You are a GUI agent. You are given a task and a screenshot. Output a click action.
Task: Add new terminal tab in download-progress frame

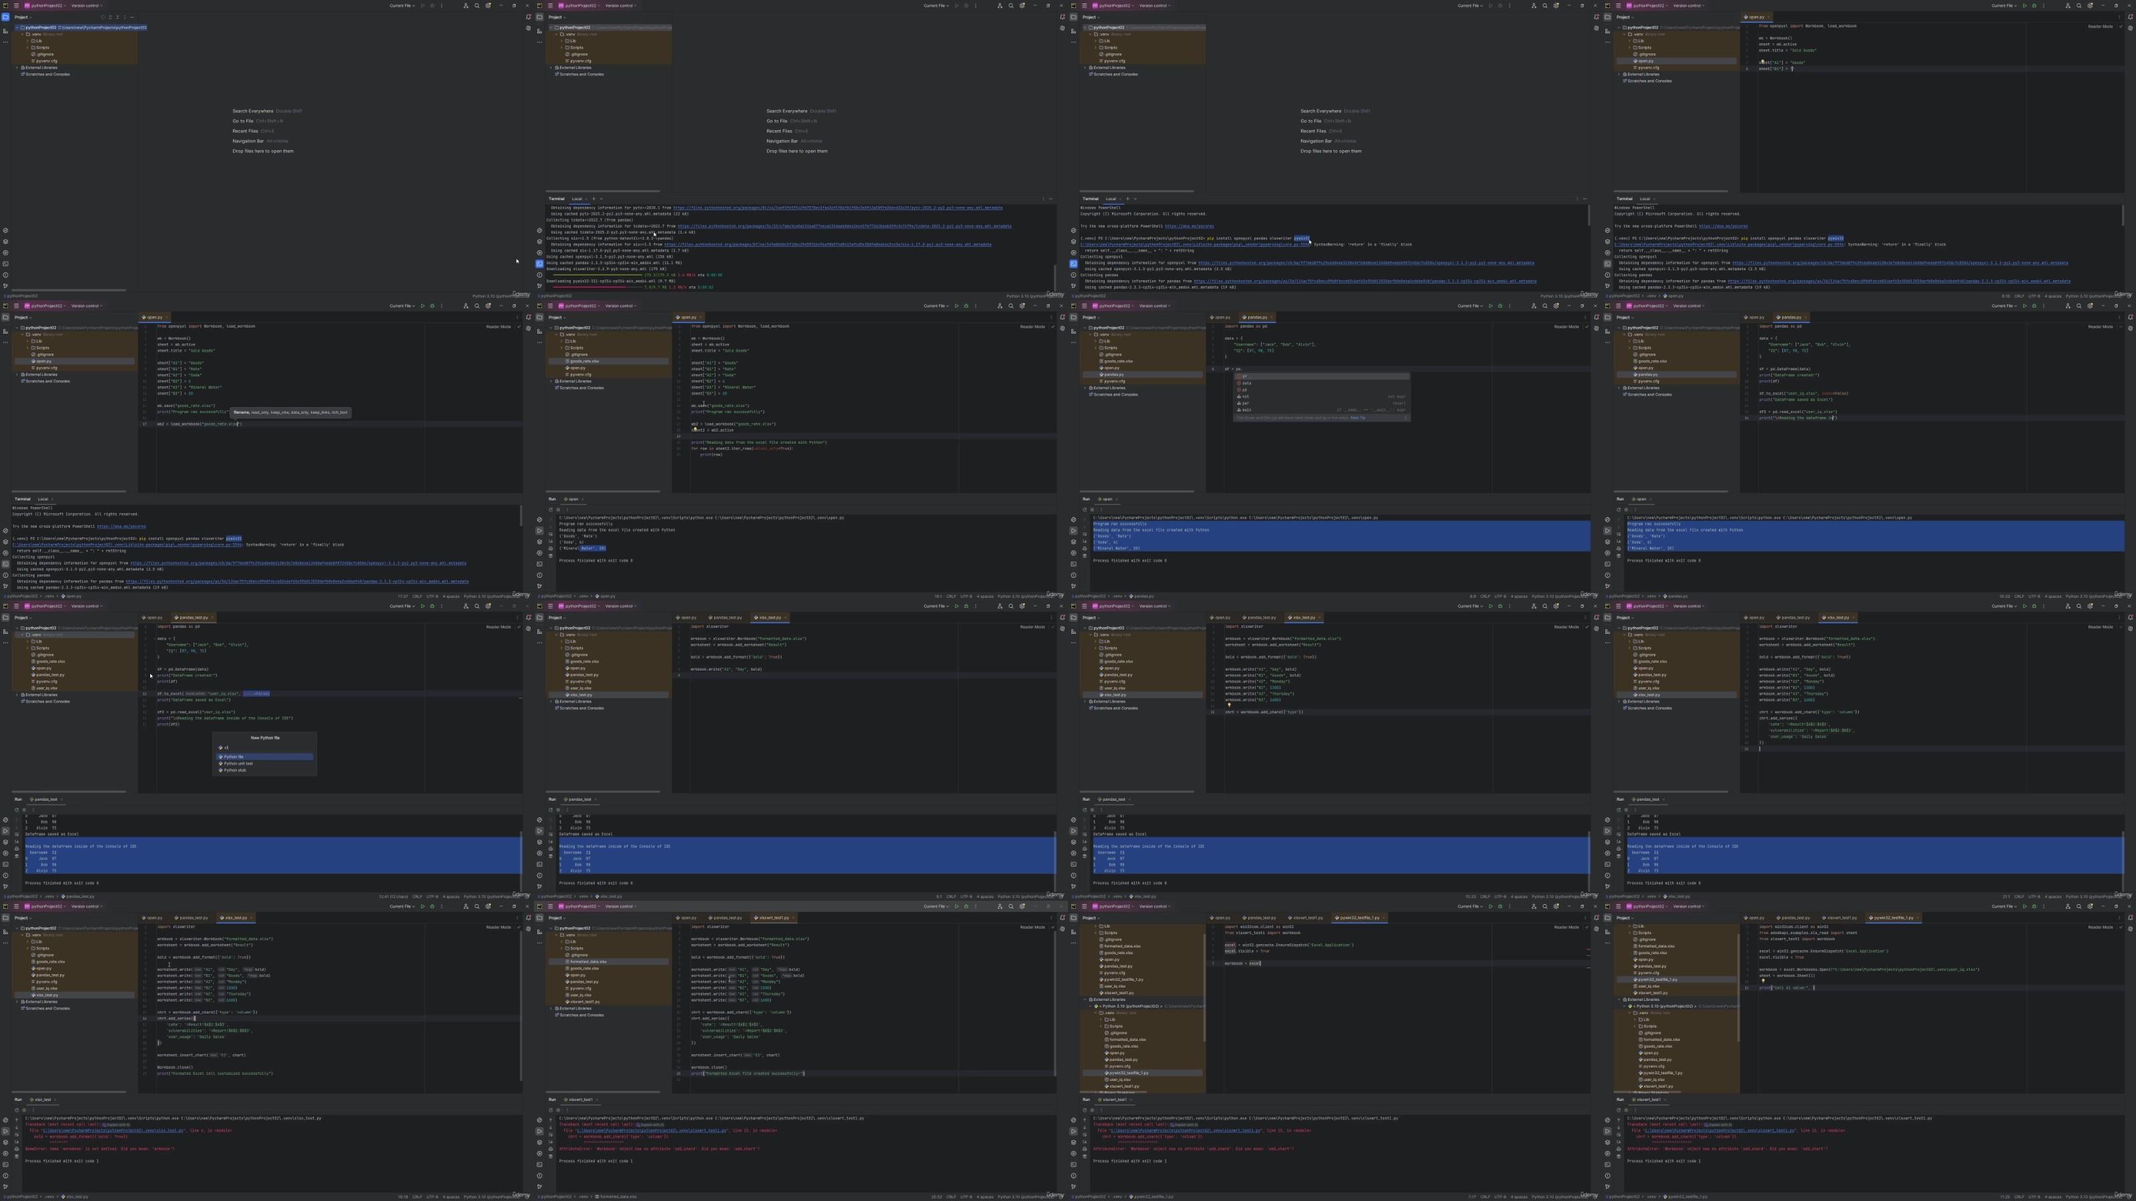(x=595, y=199)
